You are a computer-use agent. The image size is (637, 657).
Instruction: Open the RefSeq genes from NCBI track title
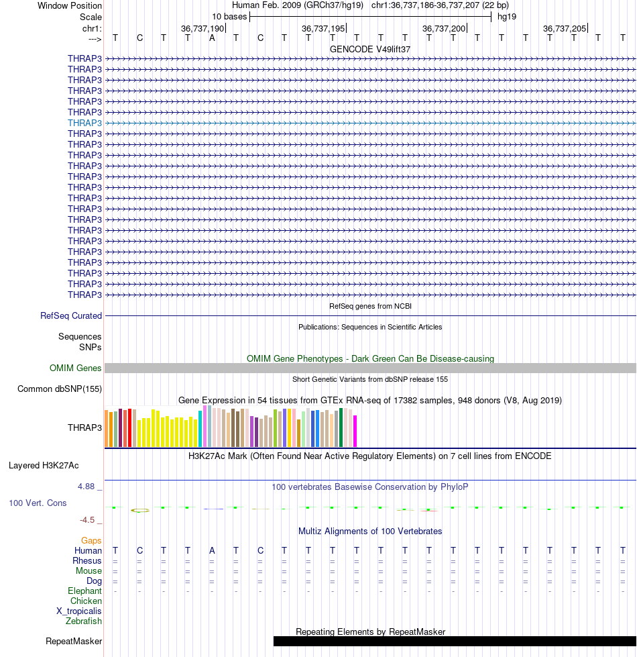(370, 306)
